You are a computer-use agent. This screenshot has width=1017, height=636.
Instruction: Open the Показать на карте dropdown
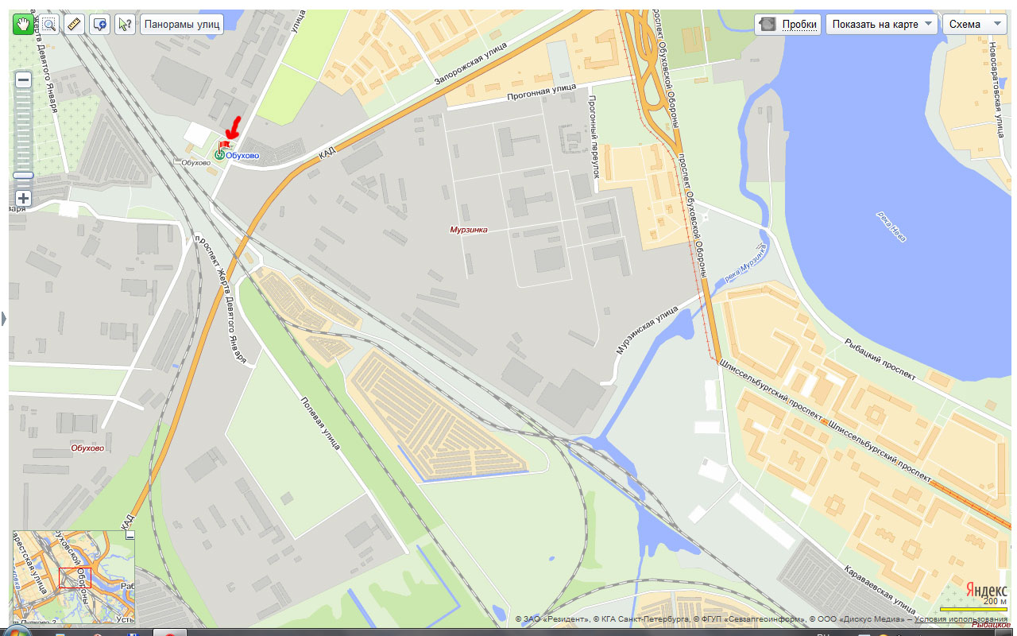click(881, 24)
